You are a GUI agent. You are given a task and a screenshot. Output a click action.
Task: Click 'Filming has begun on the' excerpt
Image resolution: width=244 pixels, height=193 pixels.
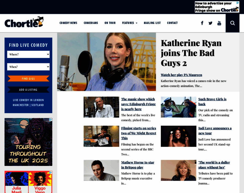coord(137,149)
